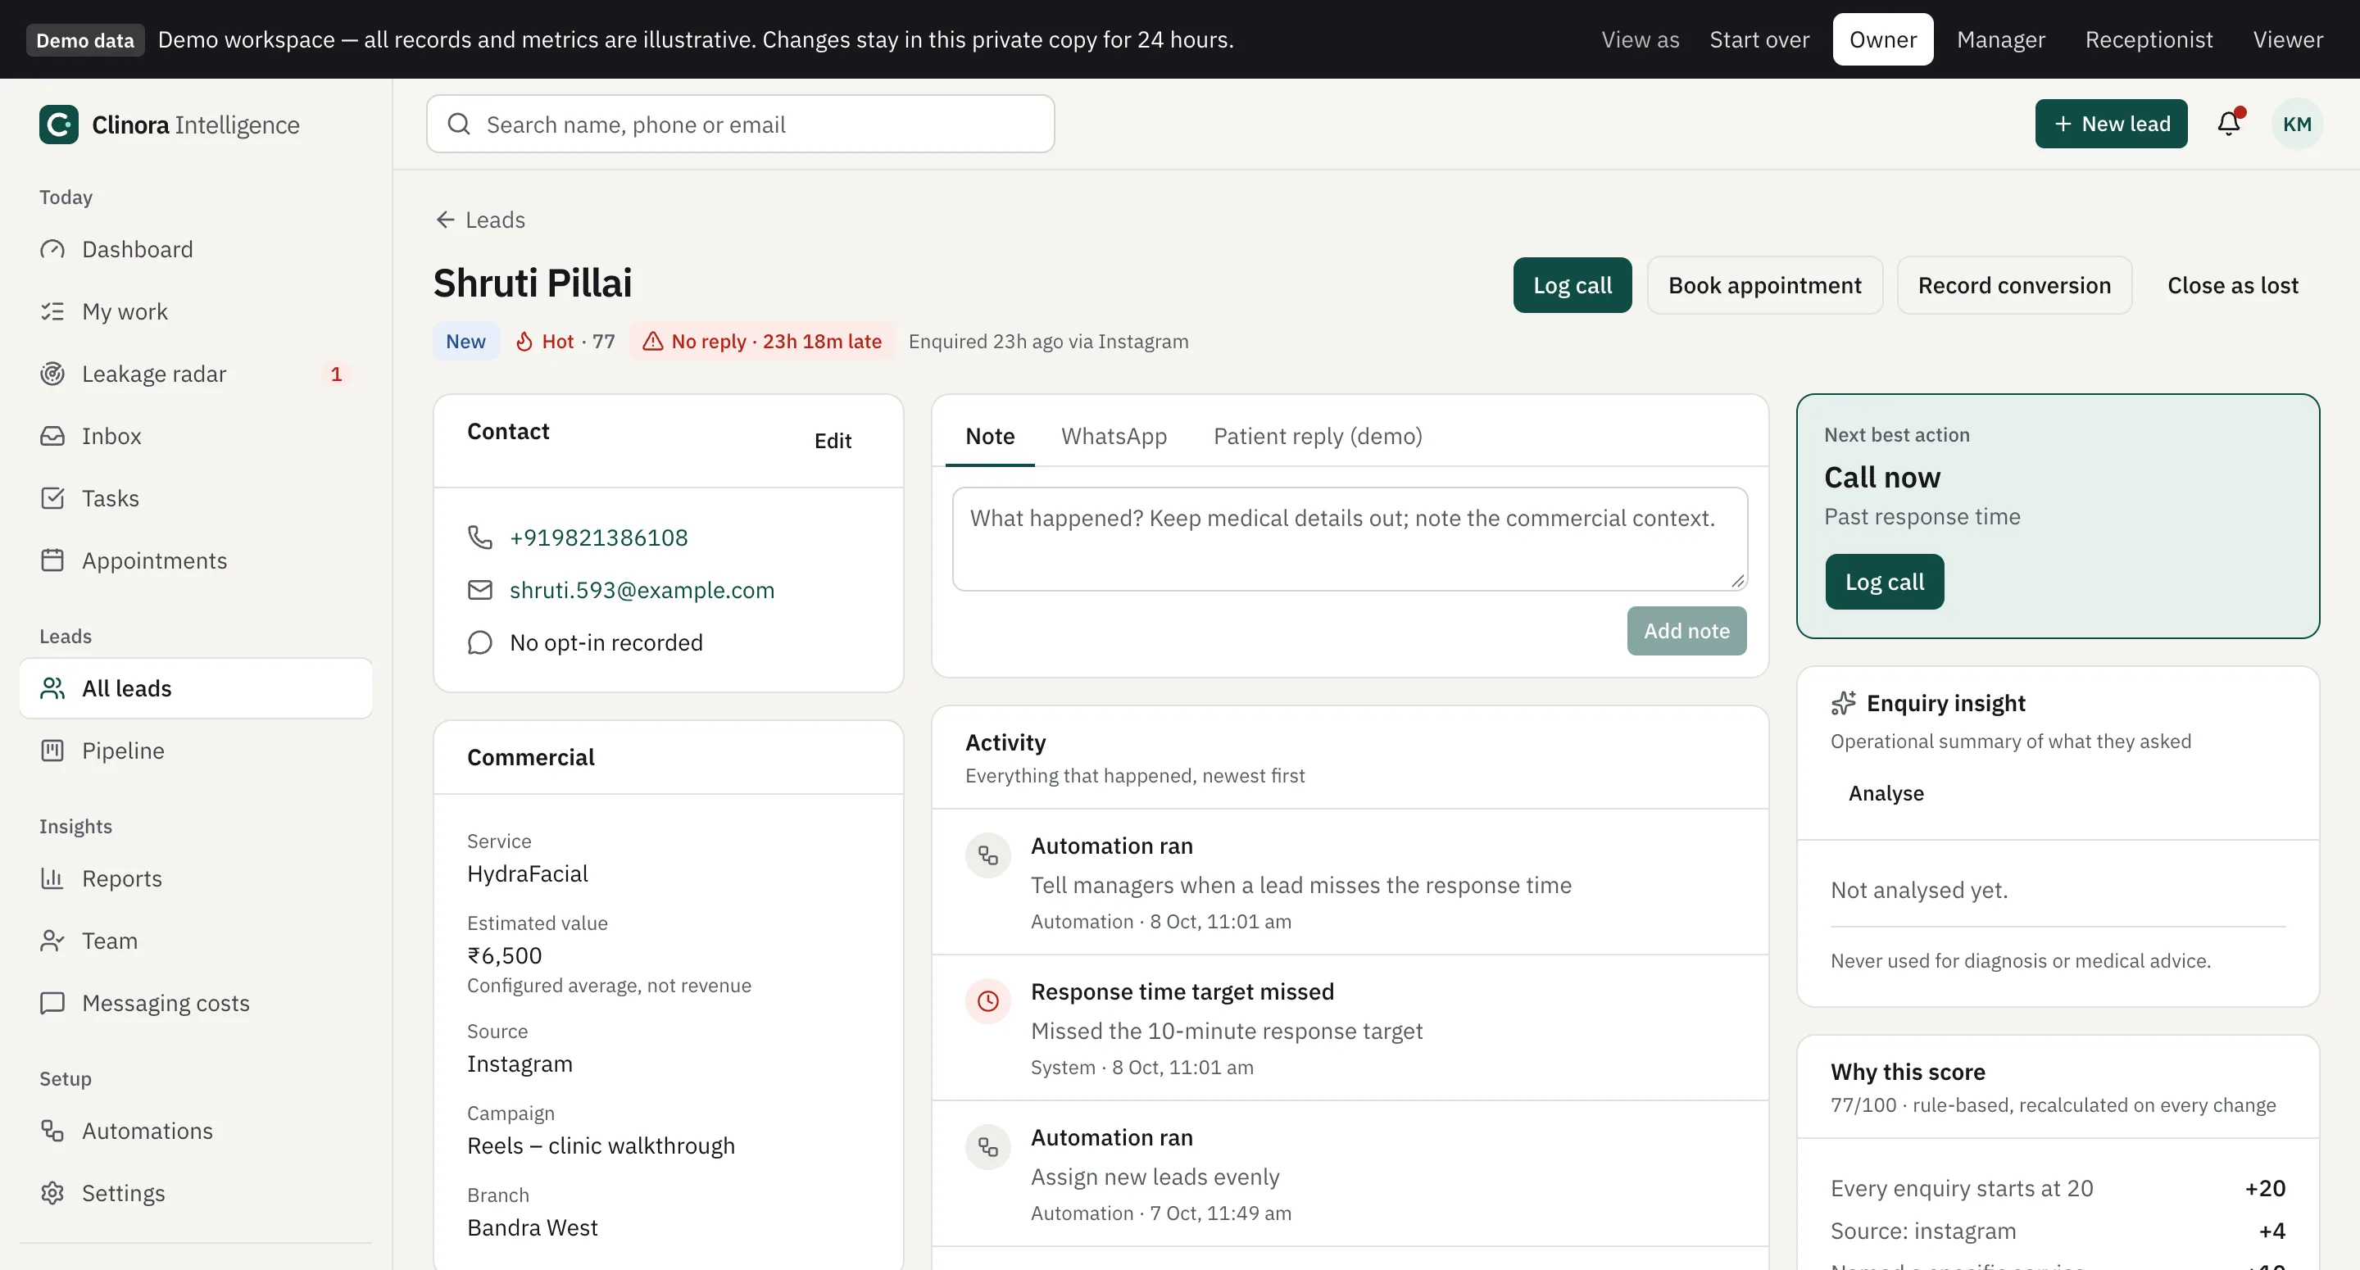The image size is (2360, 1270).
Task: Click Analyse under Enquiry insight
Action: coord(1886,793)
